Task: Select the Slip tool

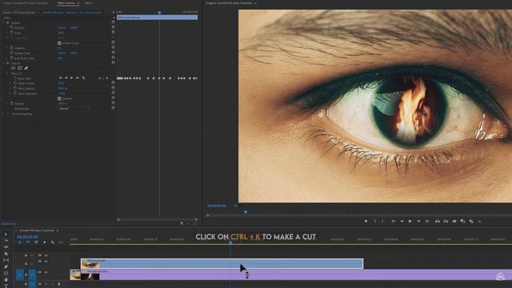Action: pyautogui.click(x=6, y=260)
